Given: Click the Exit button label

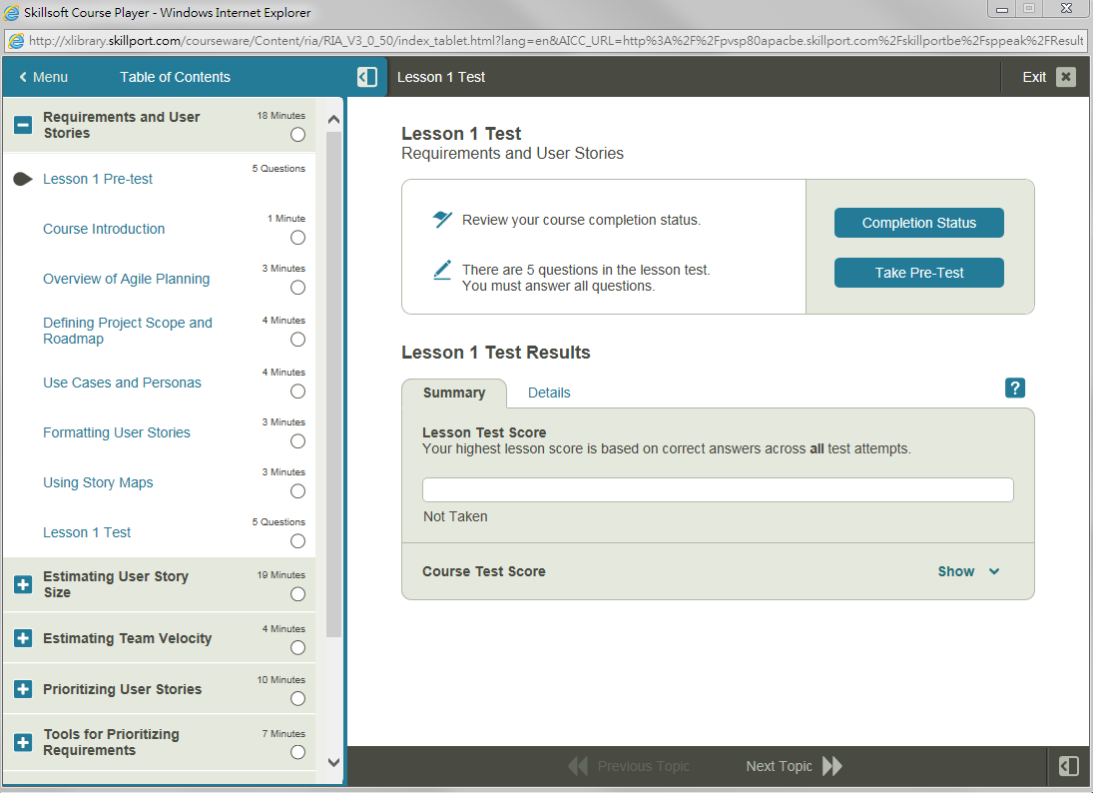Looking at the screenshot, I should (1034, 77).
